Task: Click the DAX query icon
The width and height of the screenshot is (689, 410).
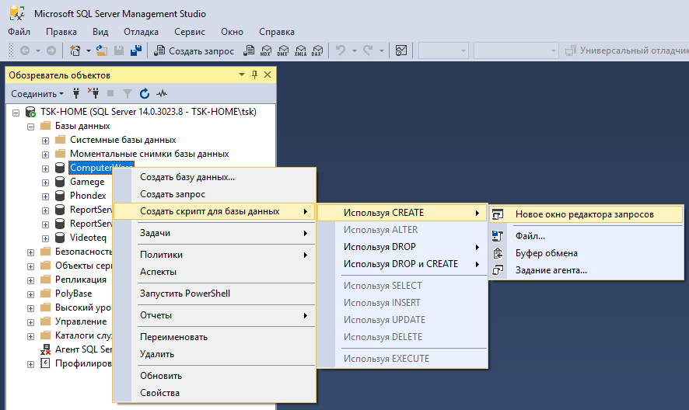Action: click(x=317, y=50)
